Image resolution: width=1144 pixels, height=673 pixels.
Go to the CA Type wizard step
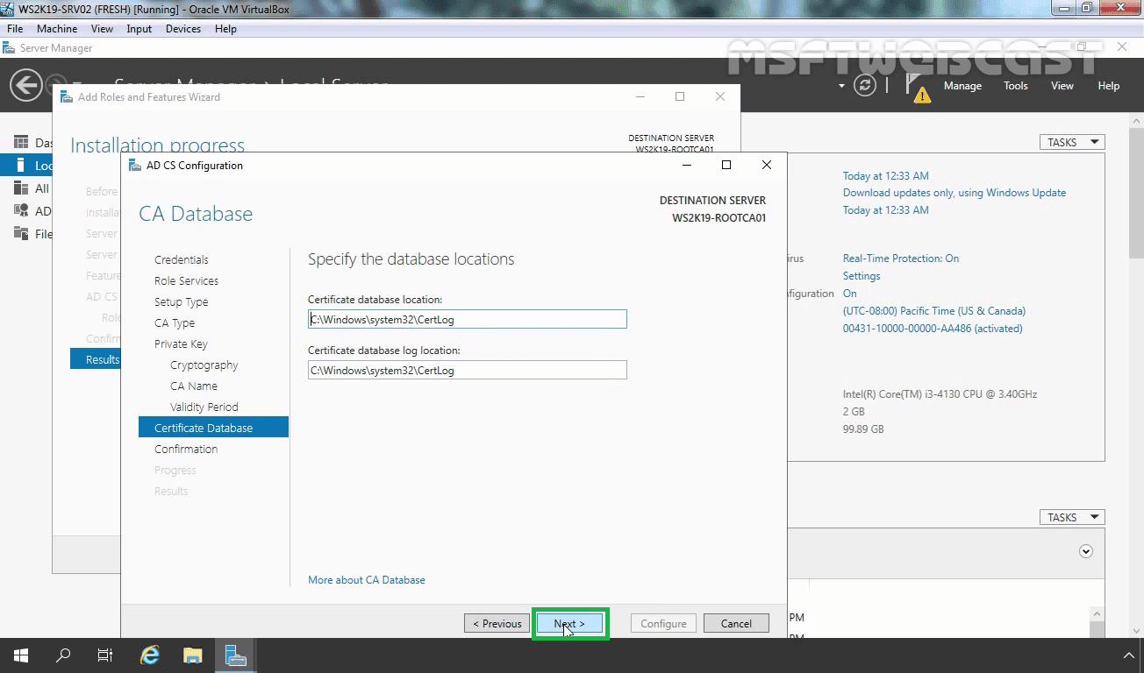point(175,323)
